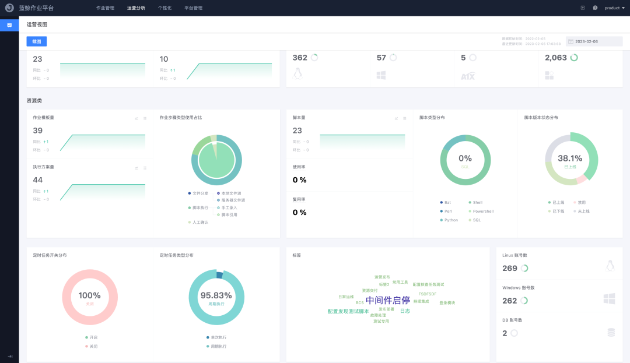Toggle the 已上线 legend entry
Image resolution: width=630 pixels, height=363 pixels.
(556, 202)
